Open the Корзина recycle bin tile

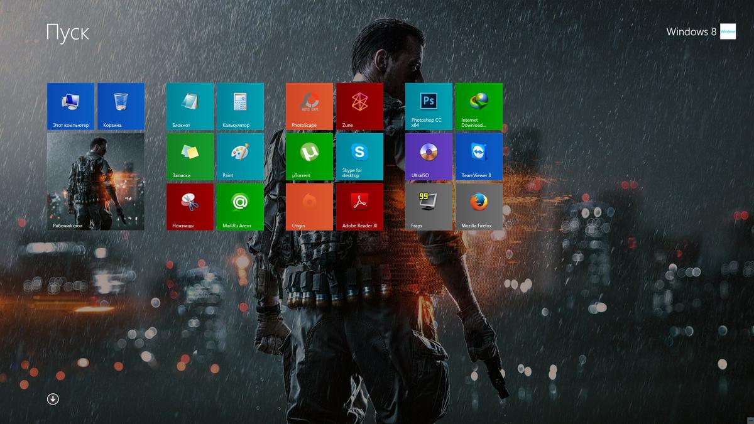121,107
